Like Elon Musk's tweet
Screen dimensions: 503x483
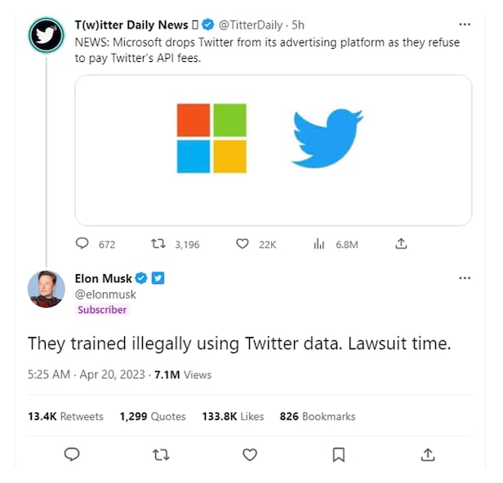(250, 454)
